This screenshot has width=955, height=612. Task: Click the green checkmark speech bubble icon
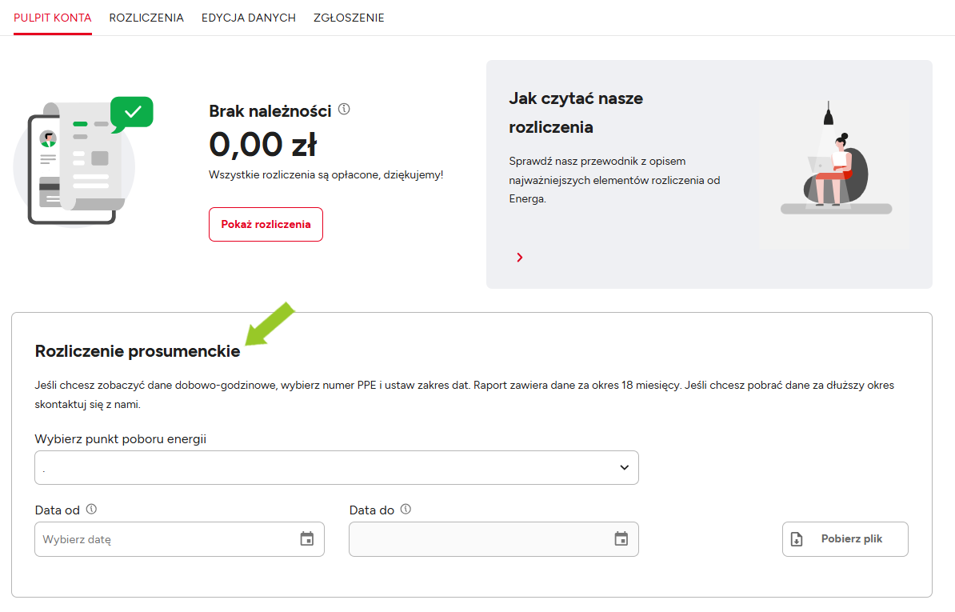[132, 113]
